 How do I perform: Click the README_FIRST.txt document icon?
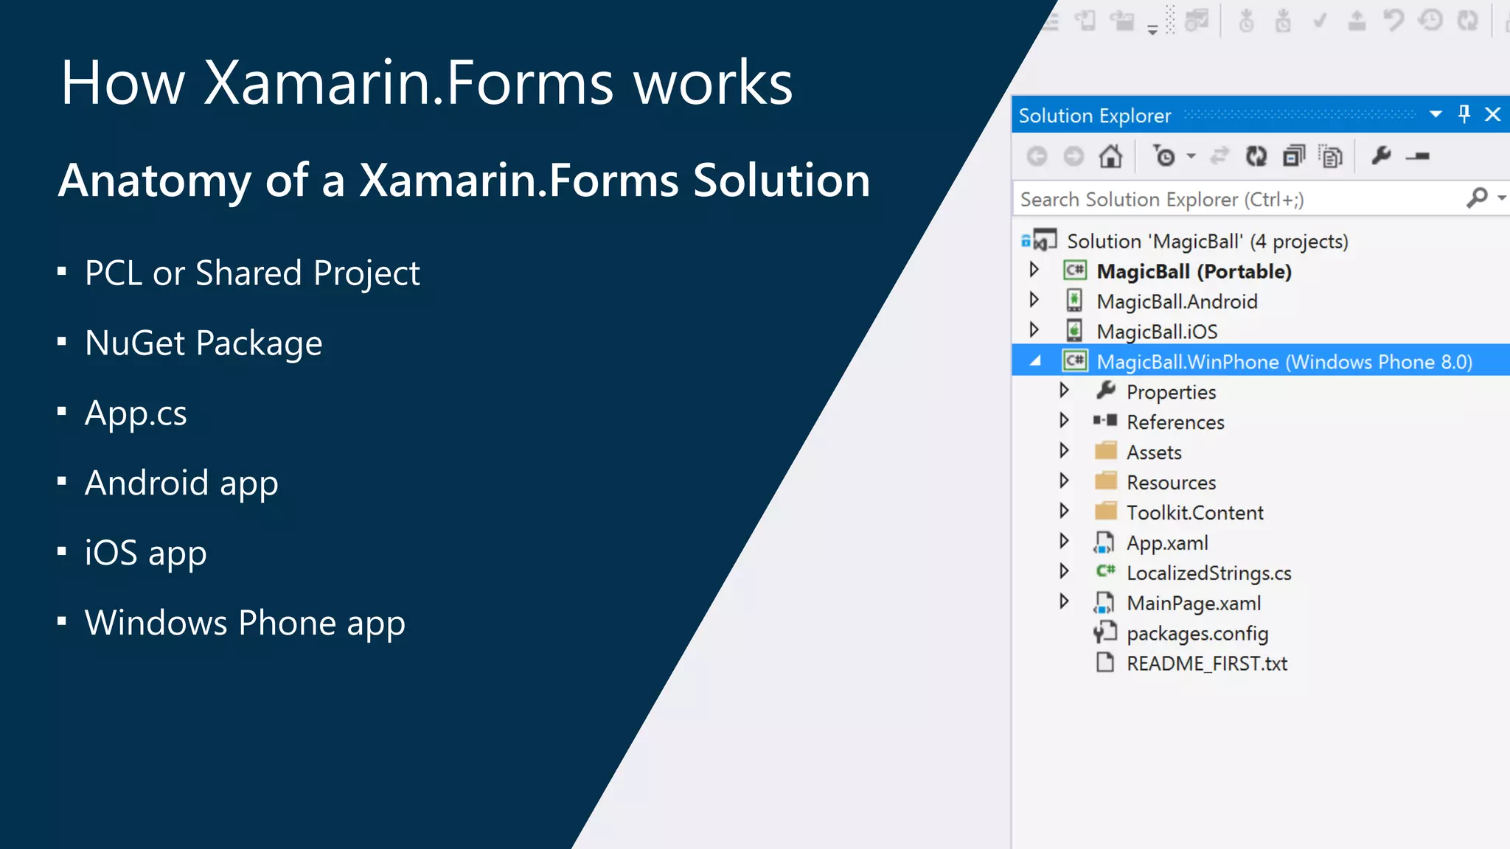(x=1104, y=662)
